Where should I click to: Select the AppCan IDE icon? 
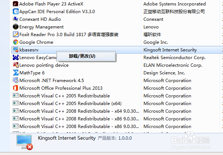point(16,11)
